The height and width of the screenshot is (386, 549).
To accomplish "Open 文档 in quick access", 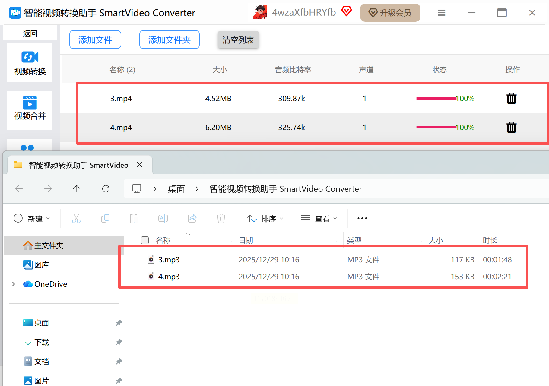I will (36, 361).
